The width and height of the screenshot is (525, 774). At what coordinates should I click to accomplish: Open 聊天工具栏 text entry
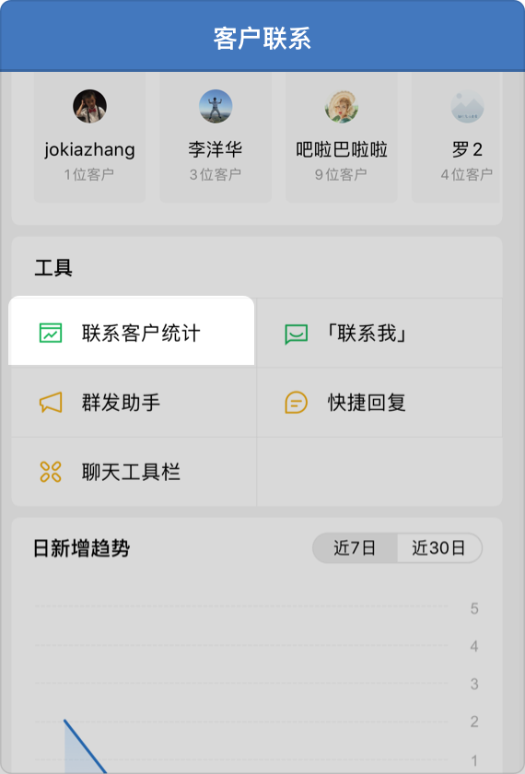(131, 472)
